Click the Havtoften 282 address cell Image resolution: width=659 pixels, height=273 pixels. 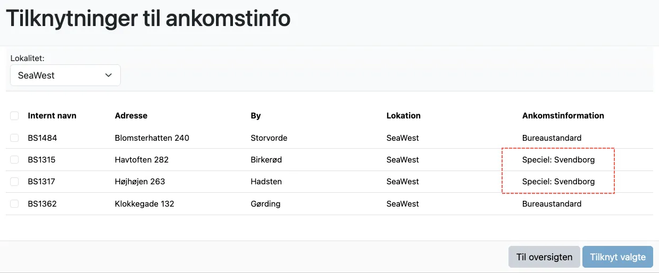pos(141,160)
